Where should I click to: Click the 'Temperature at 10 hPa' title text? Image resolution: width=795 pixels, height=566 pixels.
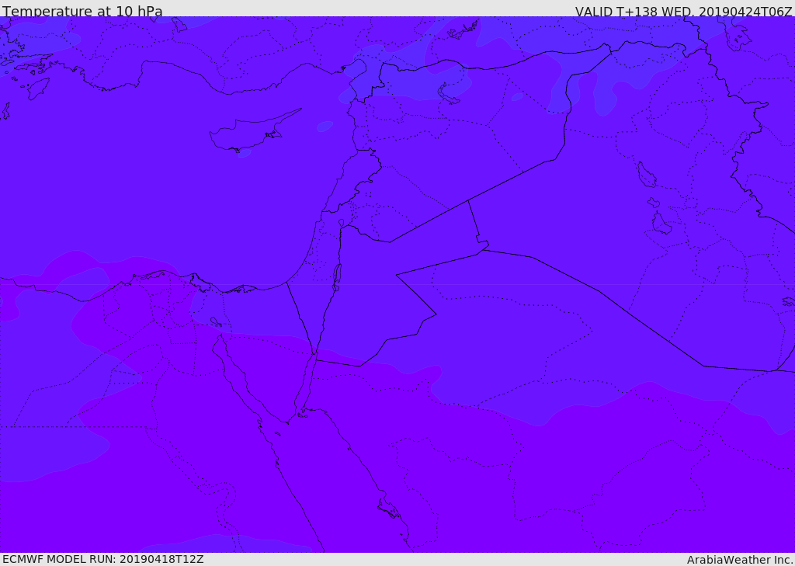click(x=82, y=11)
